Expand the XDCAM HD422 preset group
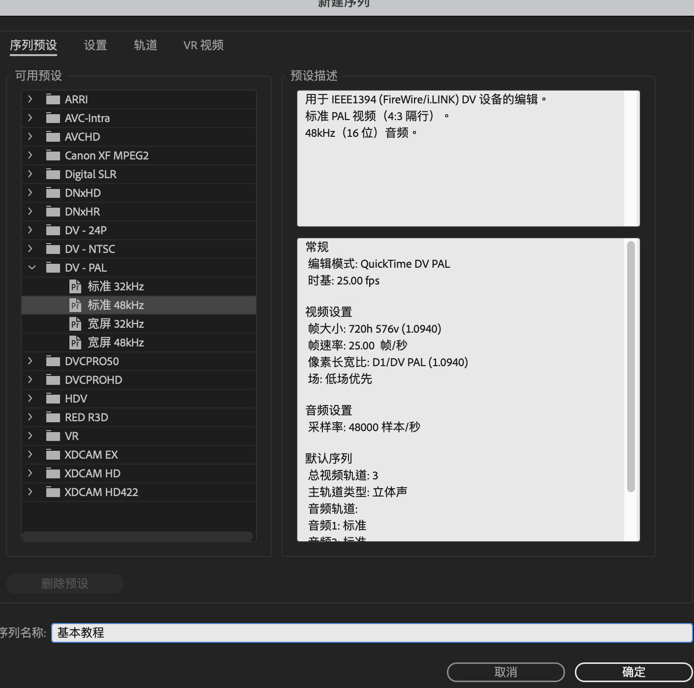Viewport: 694px width, 688px height. tap(30, 492)
